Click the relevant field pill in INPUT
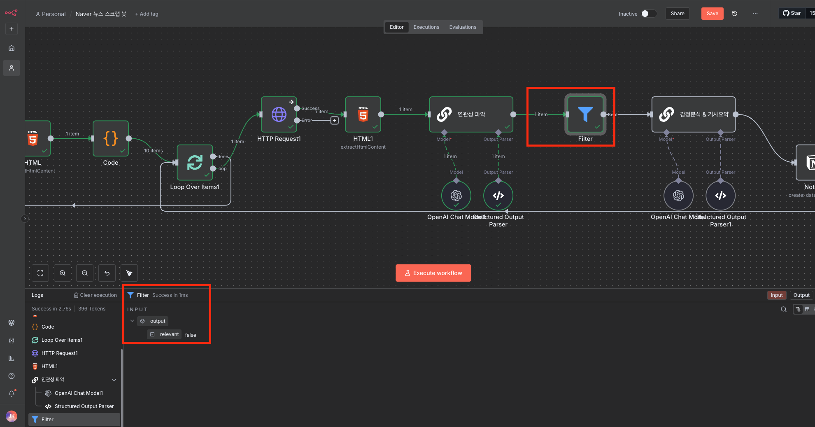 164,334
